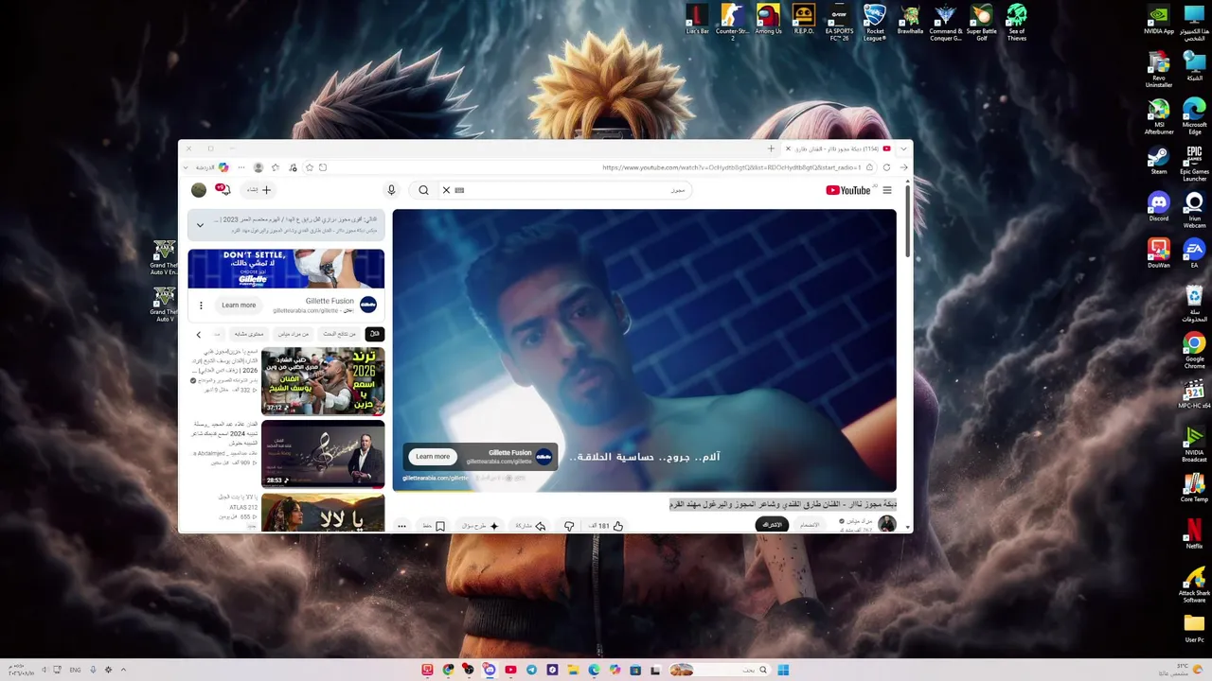Open the browser settings and more menu
Viewport: 1212px width, 681px height.
(241, 167)
